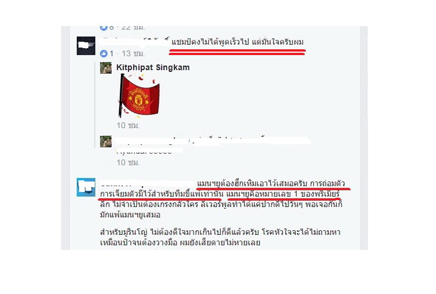The image size is (436, 294).
Task: Click the Manchester United flag sticker
Action: [x=139, y=96]
